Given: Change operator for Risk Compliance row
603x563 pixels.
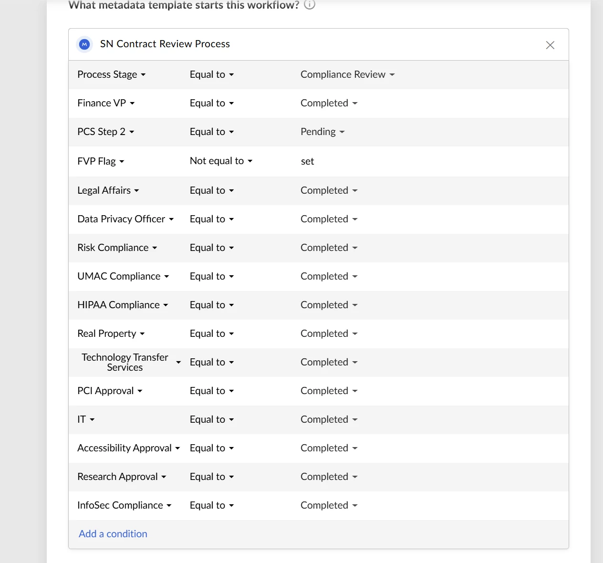Looking at the screenshot, I should coord(212,248).
